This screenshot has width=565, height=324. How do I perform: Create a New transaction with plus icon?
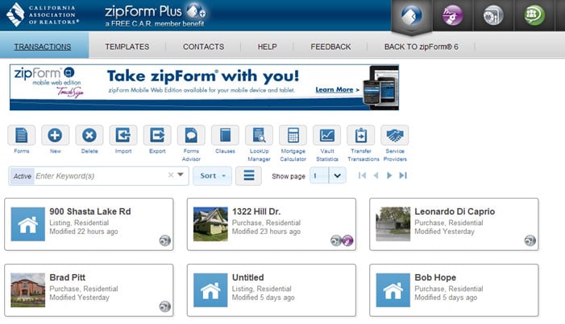[x=55, y=135]
